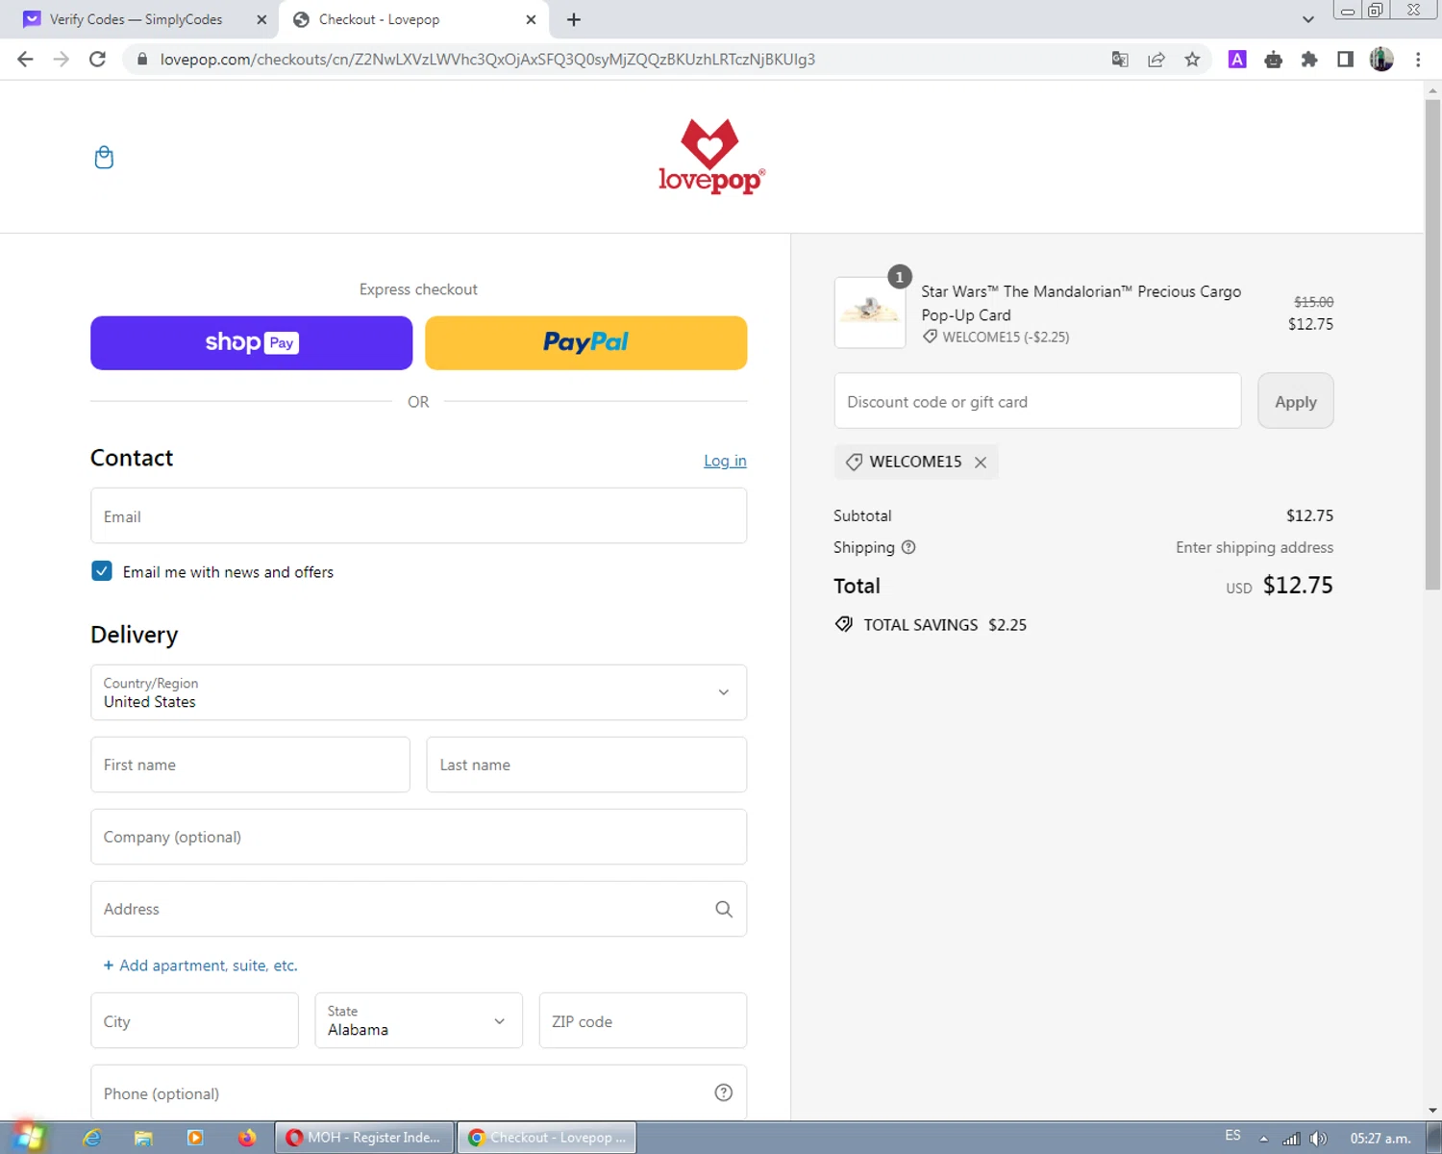Click the Mandalorian pop-up card thumbnail
This screenshot has height=1154, width=1442.
pyautogui.click(x=869, y=313)
